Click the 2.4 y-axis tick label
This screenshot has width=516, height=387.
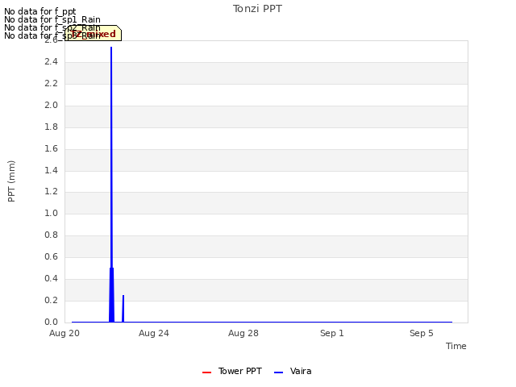51,62
